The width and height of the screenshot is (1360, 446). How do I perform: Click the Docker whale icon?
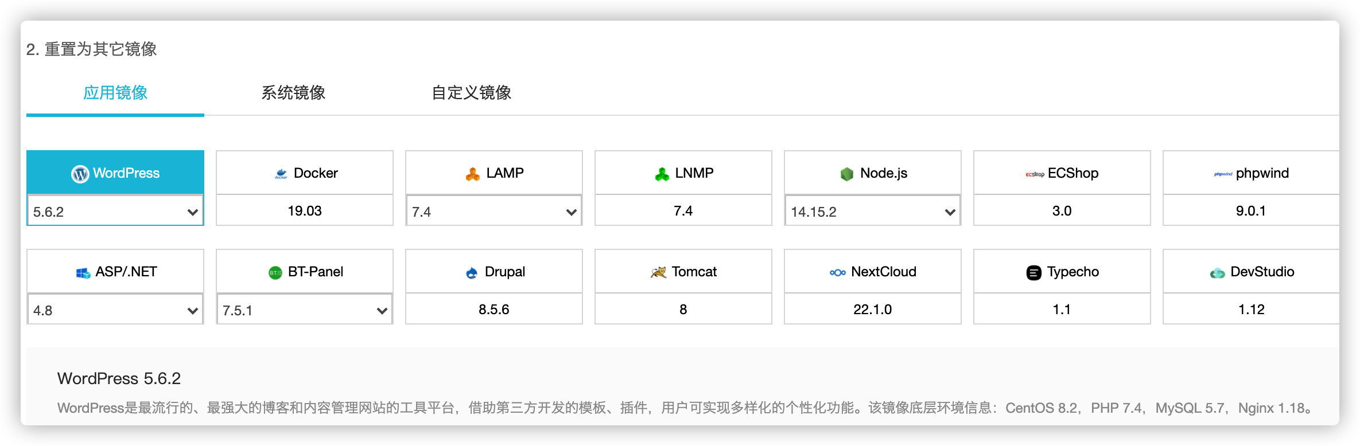click(x=281, y=174)
